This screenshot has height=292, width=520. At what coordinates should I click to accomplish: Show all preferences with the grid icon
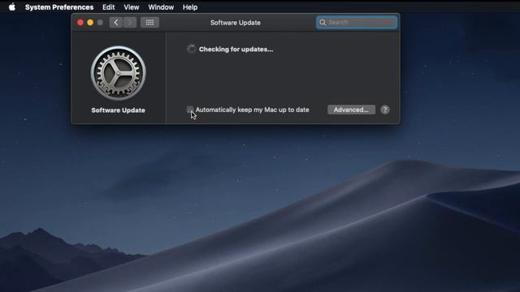tap(149, 23)
